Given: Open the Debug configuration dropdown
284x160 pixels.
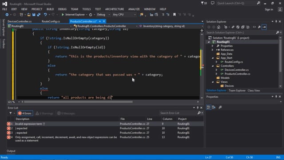Looking at the screenshot, I should coord(109,15).
